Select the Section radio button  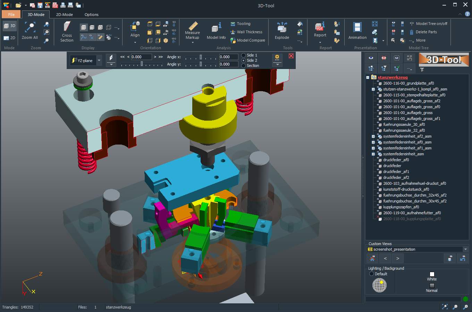(x=245, y=66)
